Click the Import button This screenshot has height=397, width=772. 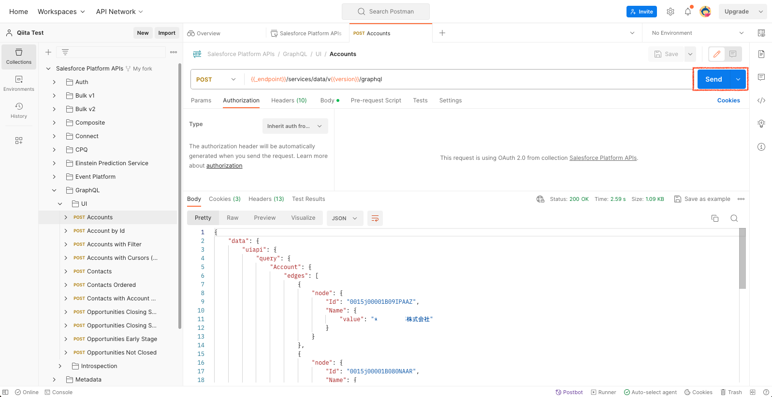167,33
